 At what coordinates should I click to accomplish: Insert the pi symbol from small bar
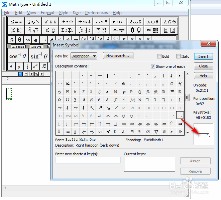click(12, 40)
